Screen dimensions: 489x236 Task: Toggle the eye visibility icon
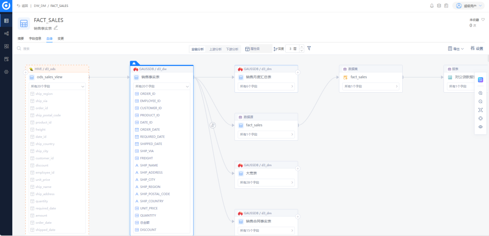coord(481,127)
